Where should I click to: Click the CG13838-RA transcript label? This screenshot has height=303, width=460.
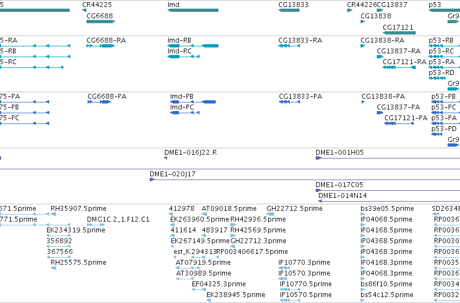(x=382, y=40)
